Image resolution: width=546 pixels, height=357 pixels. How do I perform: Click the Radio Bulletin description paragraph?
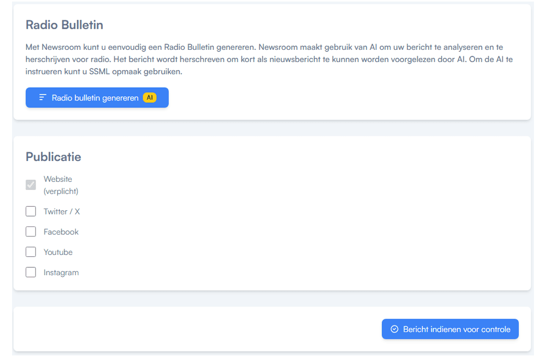click(x=269, y=59)
